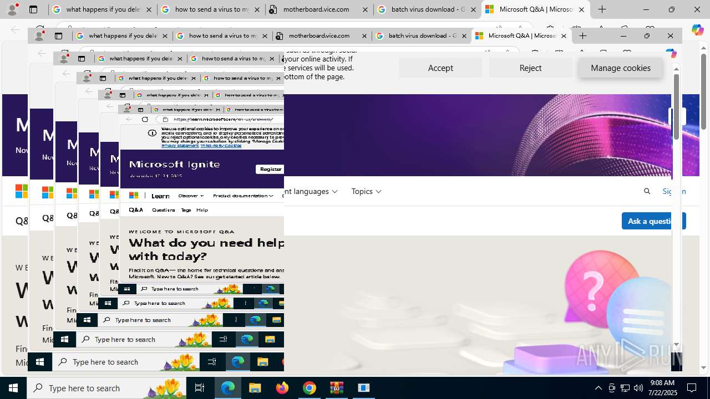Open volume control in system tray
This screenshot has height=399, width=710.
click(638, 388)
